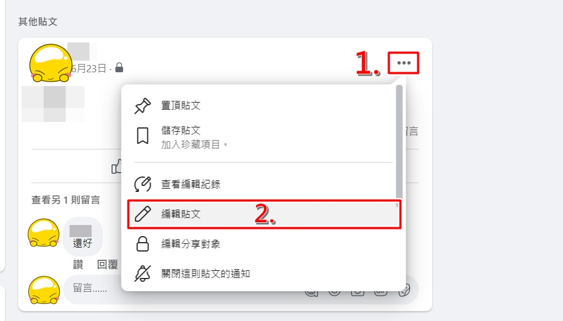Click the bookmark icon for 儲存貼文
Screen dimensions: 563x321
[x=142, y=136]
